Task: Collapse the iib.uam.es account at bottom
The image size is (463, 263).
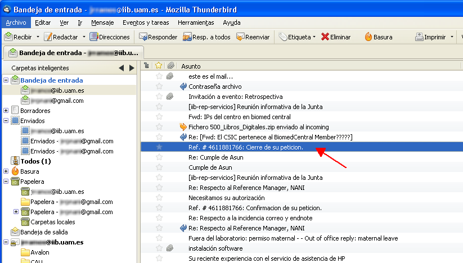Action: (6, 242)
